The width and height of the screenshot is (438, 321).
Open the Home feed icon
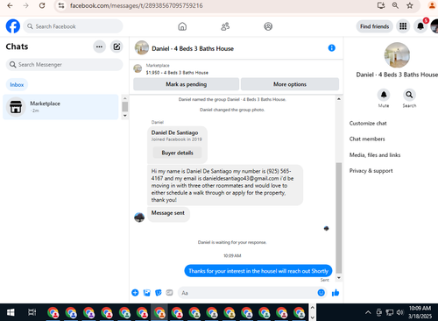tap(182, 26)
